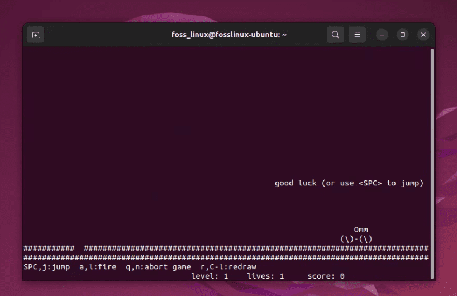Click the moon buggy 'Omm' sprite

click(x=361, y=230)
